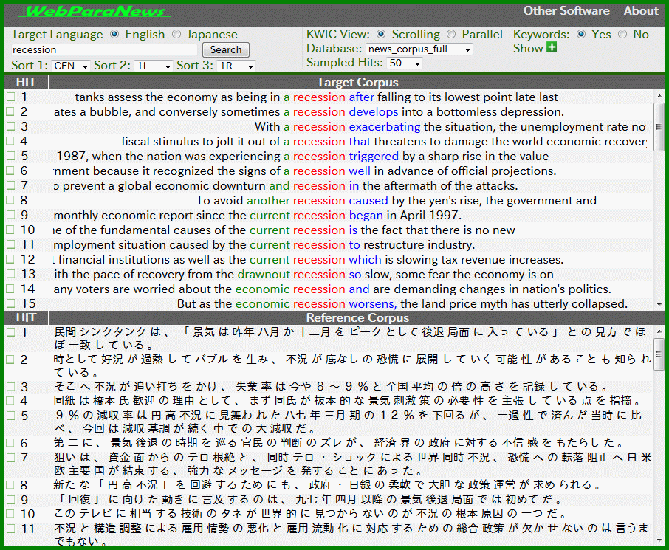Click the Target Corpus scrollbar down arrow
This screenshot has height=550, width=669.
[659, 304]
